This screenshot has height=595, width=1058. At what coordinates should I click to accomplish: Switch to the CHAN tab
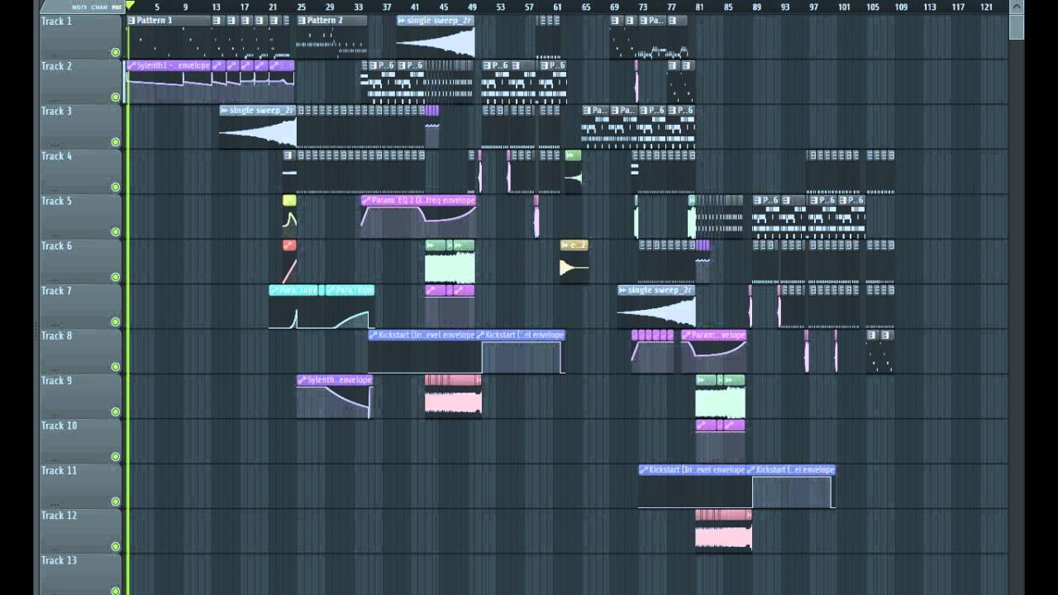(99, 7)
